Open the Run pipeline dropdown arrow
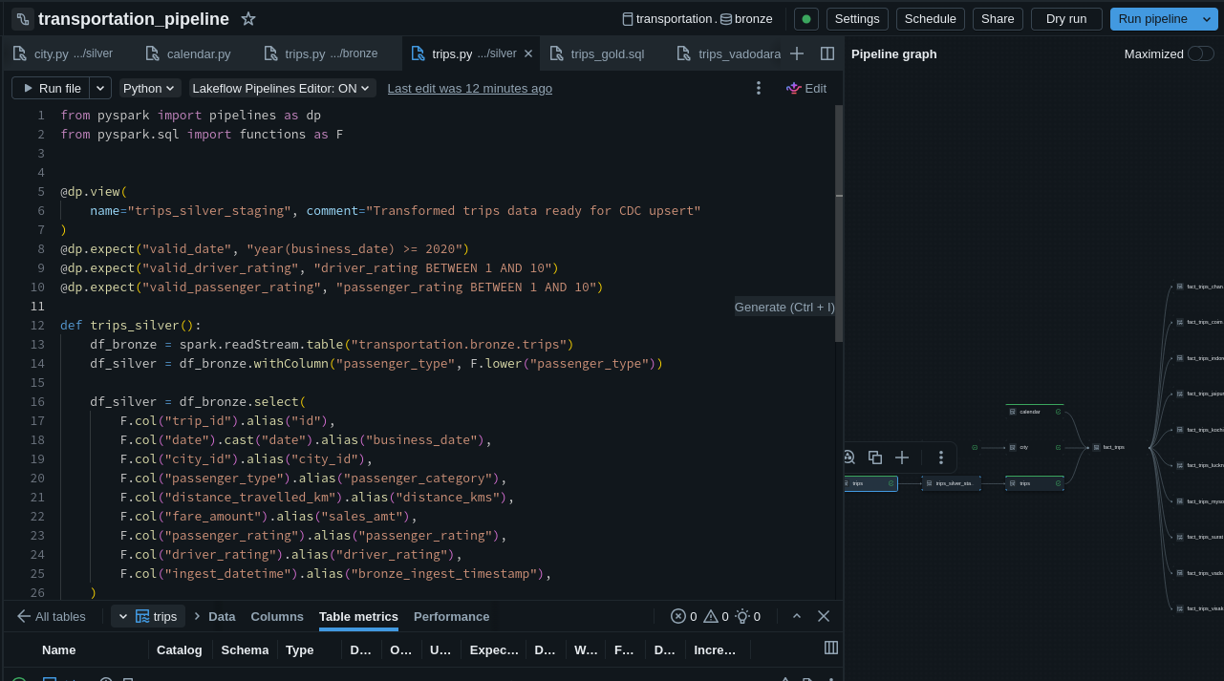This screenshot has height=681, width=1224. tap(1206, 18)
